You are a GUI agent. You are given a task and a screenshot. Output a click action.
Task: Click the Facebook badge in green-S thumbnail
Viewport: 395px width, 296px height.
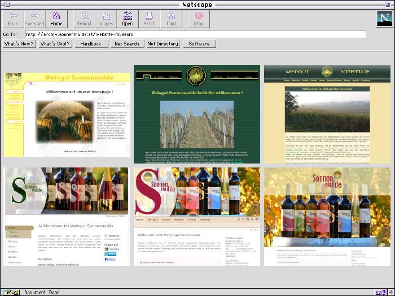pyautogui.click(x=110, y=259)
